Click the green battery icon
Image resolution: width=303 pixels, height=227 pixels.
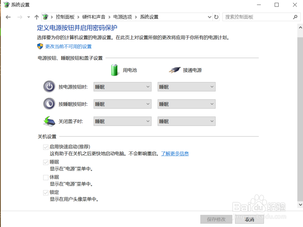tap(114, 70)
